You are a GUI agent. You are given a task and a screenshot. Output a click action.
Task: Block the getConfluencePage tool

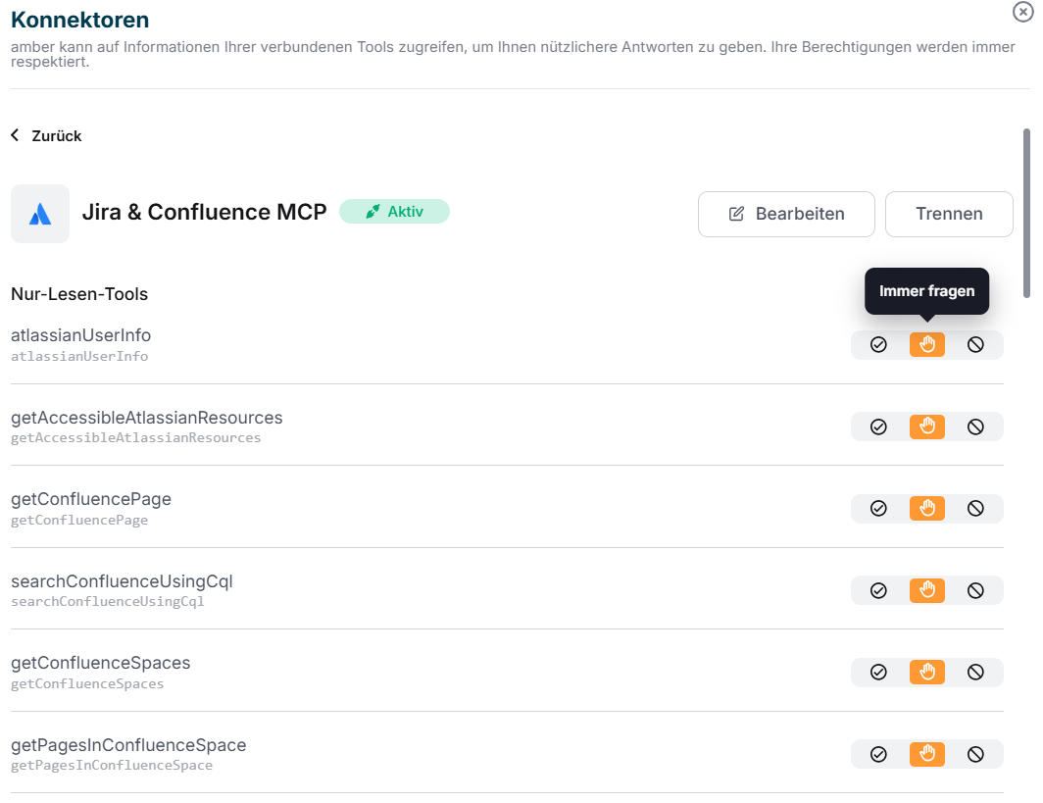975,508
